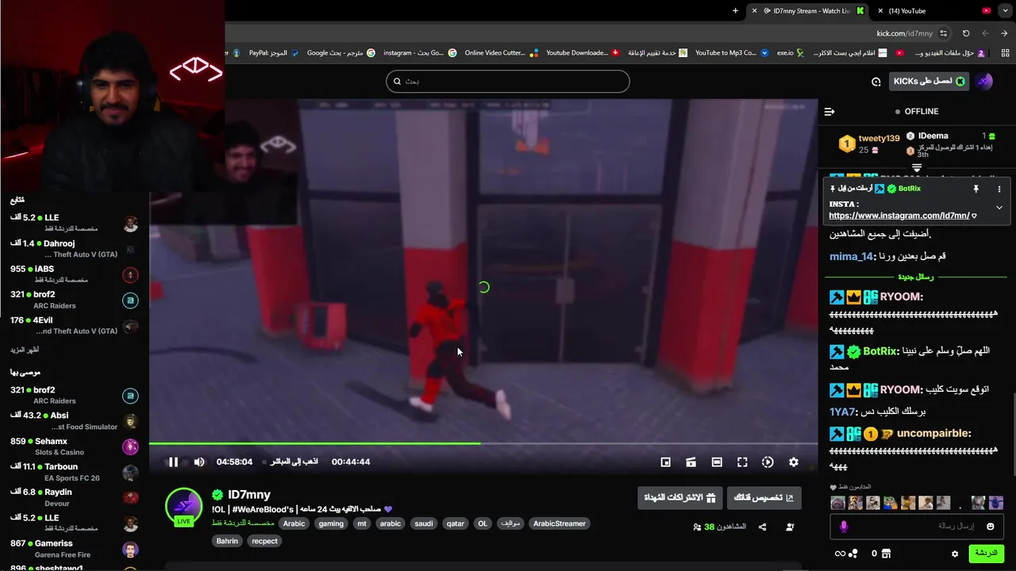1016x571 pixels.
Task: Open Gameriss Garena Free Fire channel
Action: point(75,549)
